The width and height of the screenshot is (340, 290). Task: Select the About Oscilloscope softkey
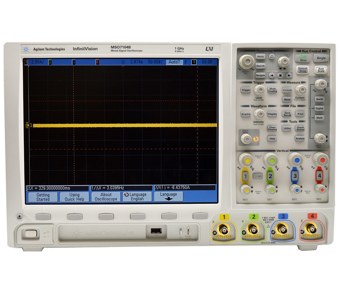(x=106, y=197)
